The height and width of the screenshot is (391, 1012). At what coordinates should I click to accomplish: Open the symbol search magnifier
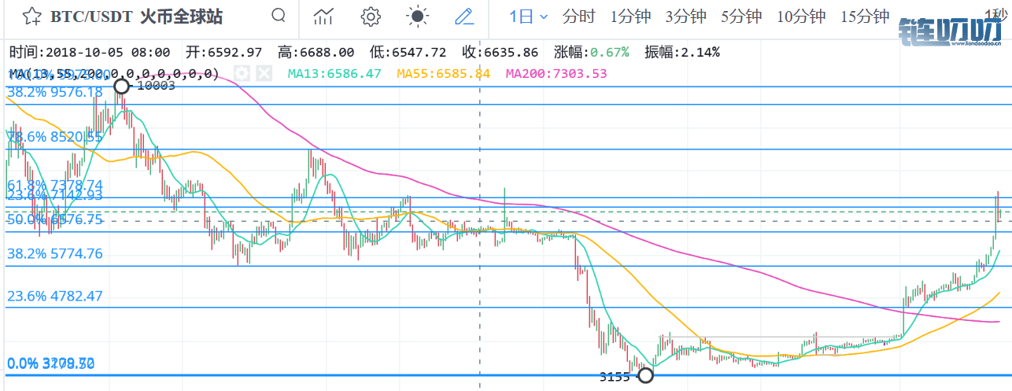tap(279, 15)
